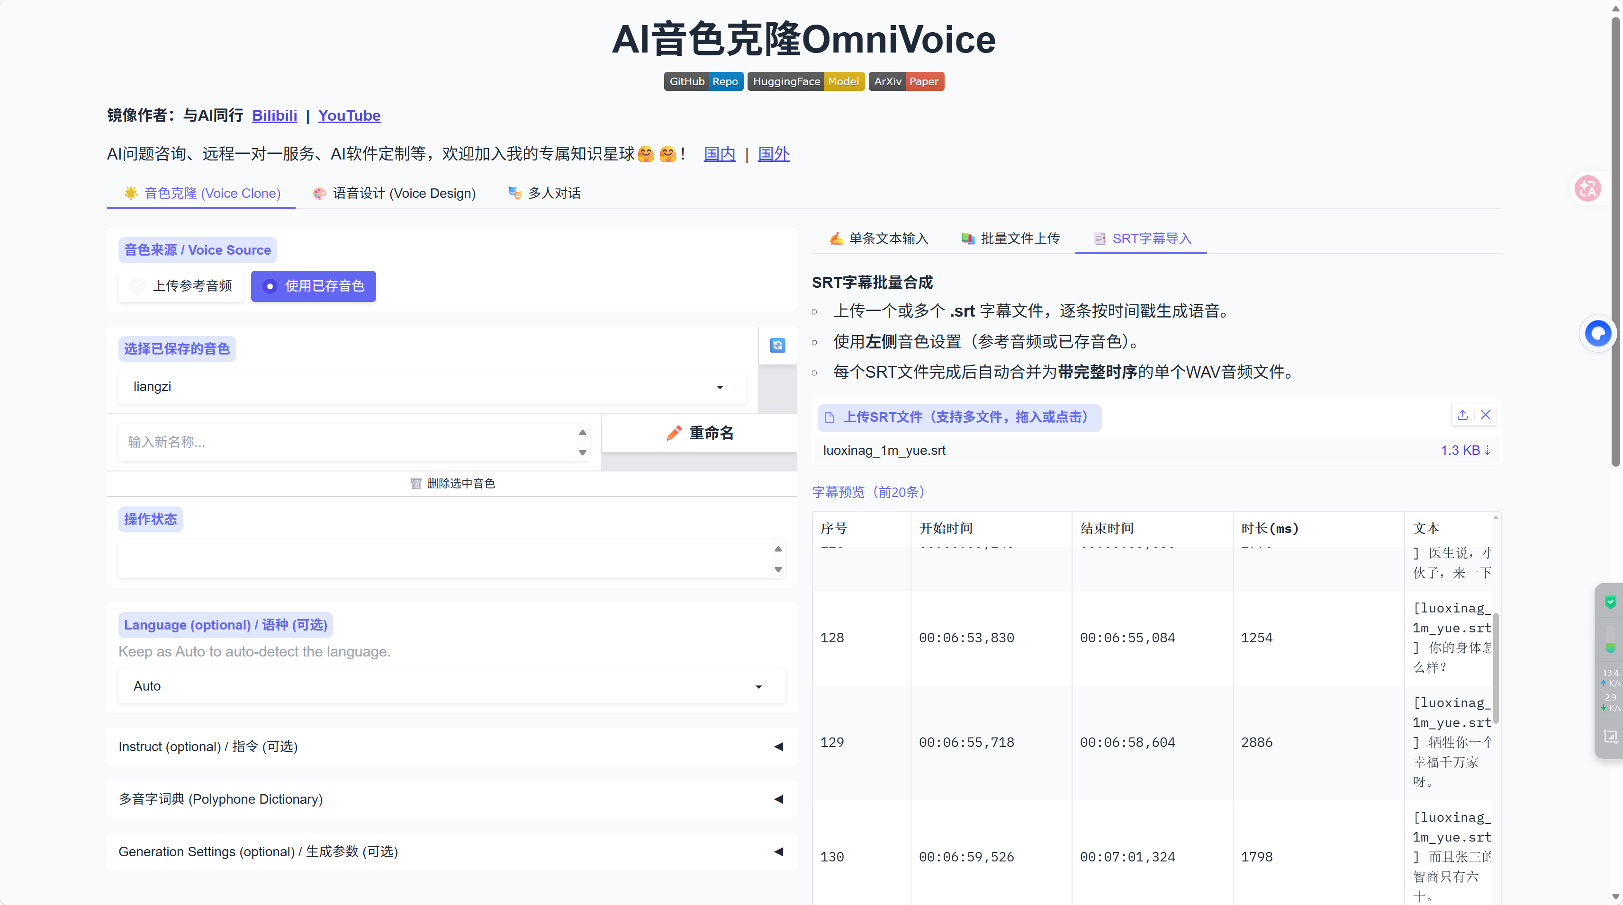Click the subtitle preview table scrollbar
Viewport: 1623px width, 905px height.
point(1496,668)
